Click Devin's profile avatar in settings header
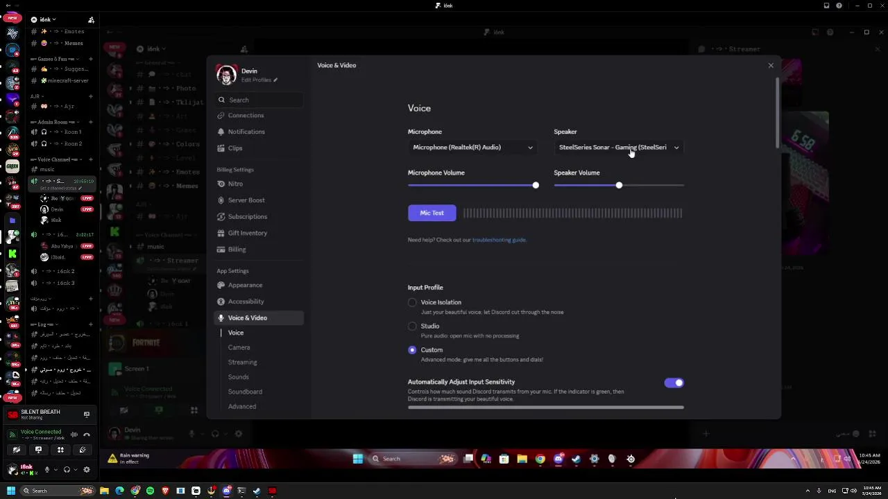 point(226,75)
